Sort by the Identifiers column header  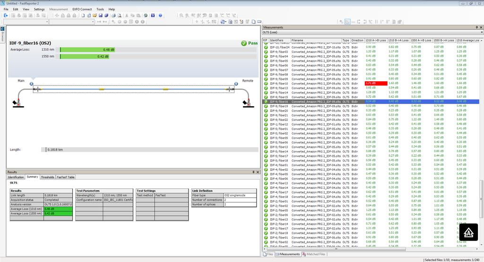(279, 41)
